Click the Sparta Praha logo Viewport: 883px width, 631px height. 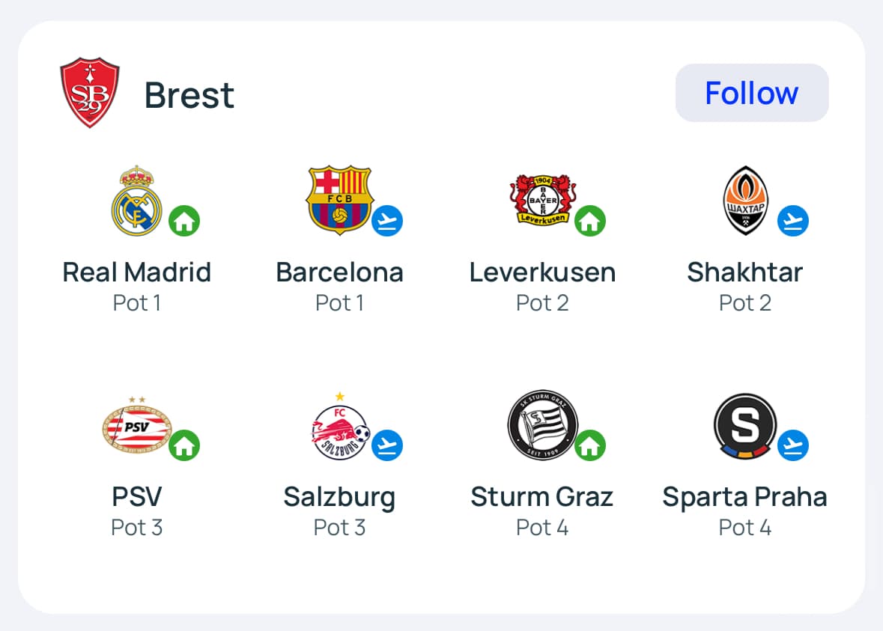pyautogui.click(x=745, y=425)
